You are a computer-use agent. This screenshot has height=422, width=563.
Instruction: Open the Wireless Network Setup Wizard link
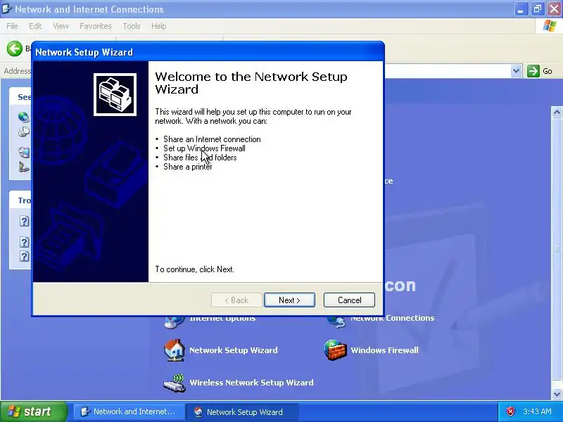[x=251, y=383]
